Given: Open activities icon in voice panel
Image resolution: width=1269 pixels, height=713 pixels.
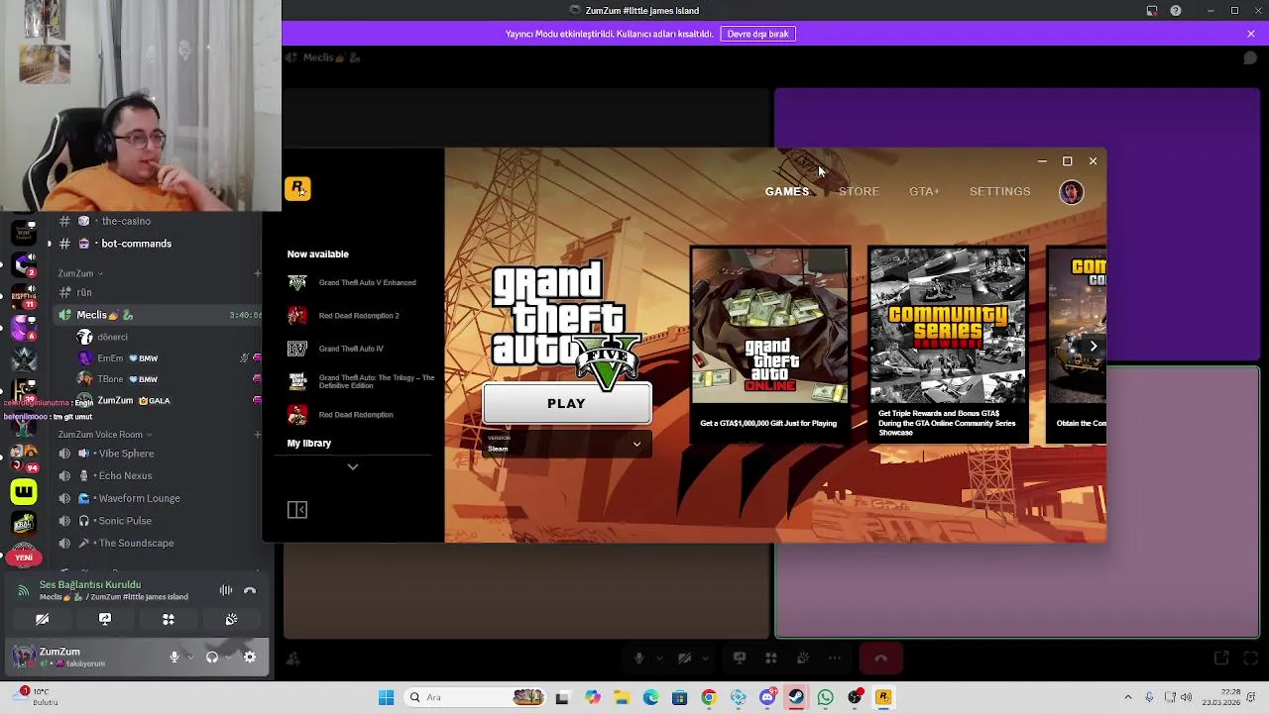Looking at the screenshot, I should click(x=169, y=620).
